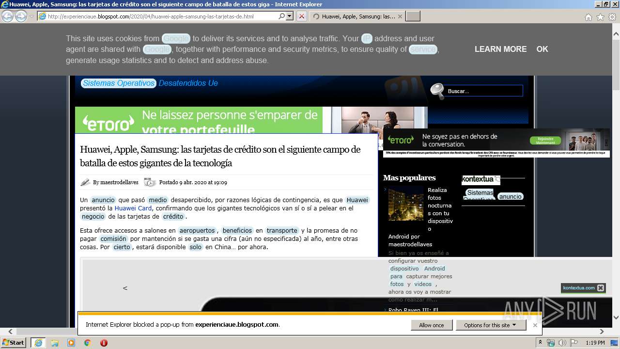
Task: Click highlighted keyword beneficios
Action: [237, 230]
